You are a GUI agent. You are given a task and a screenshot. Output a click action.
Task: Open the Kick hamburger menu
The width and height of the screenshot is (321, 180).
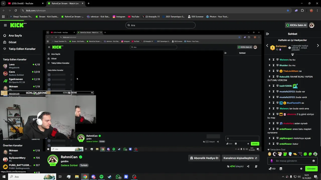click(5, 25)
